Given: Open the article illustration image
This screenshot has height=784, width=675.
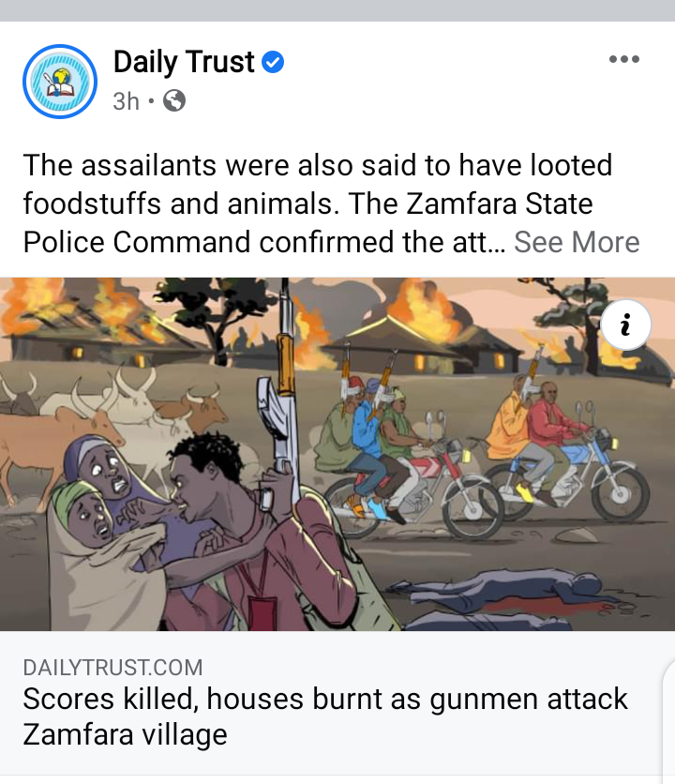Looking at the screenshot, I should pyautogui.click(x=337, y=454).
